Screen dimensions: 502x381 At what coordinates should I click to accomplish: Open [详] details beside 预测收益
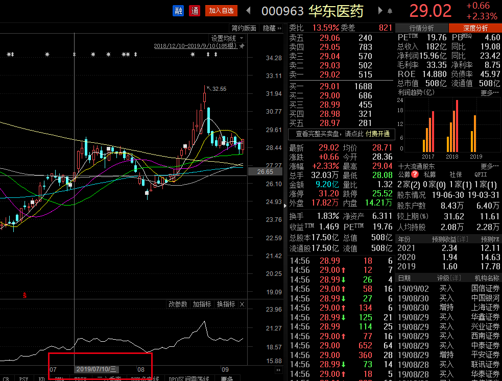coord(463,239)
